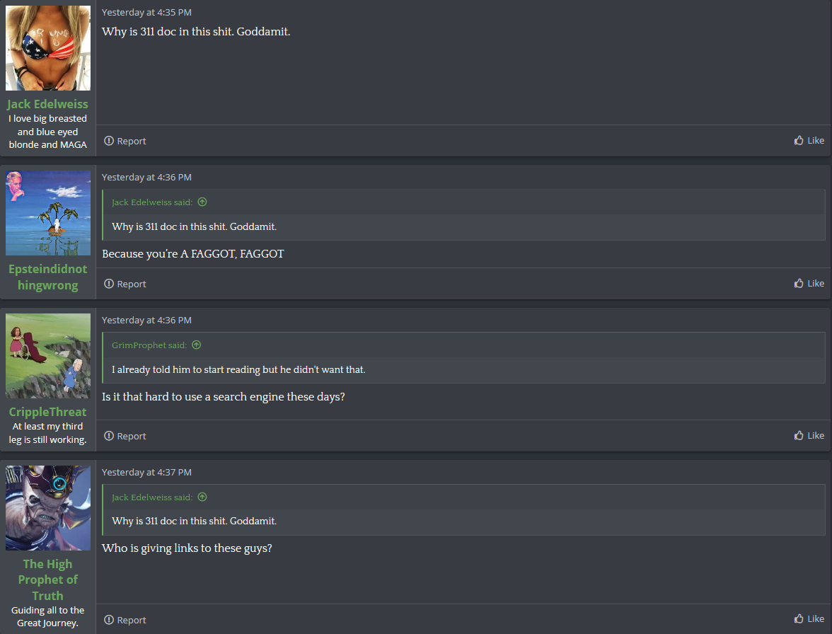
Task: Report The High Prophet of Truth's post
Action: click(x=125, y=620)
